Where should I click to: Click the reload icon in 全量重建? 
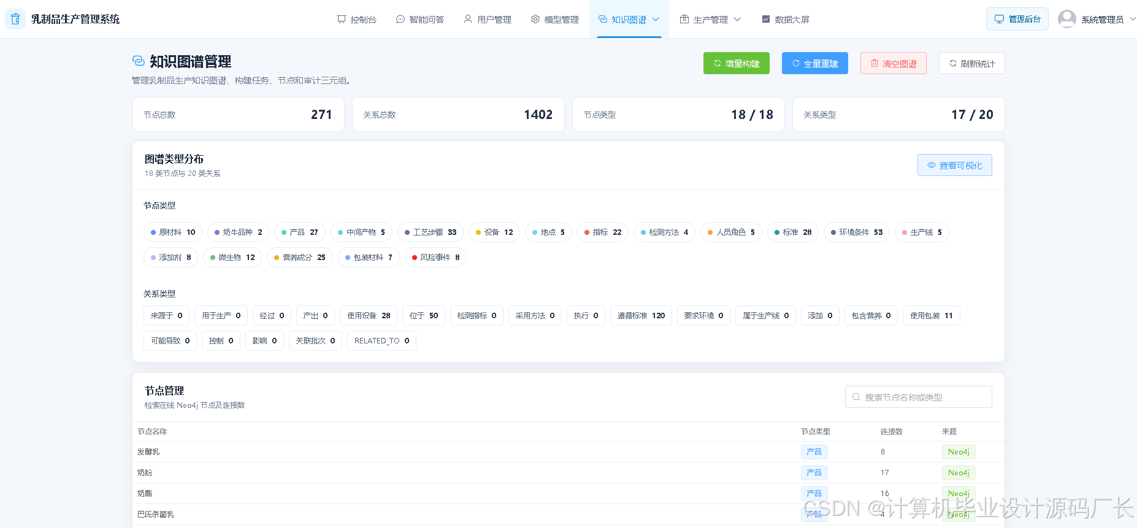pyautogui.click(x=796, y=63)
